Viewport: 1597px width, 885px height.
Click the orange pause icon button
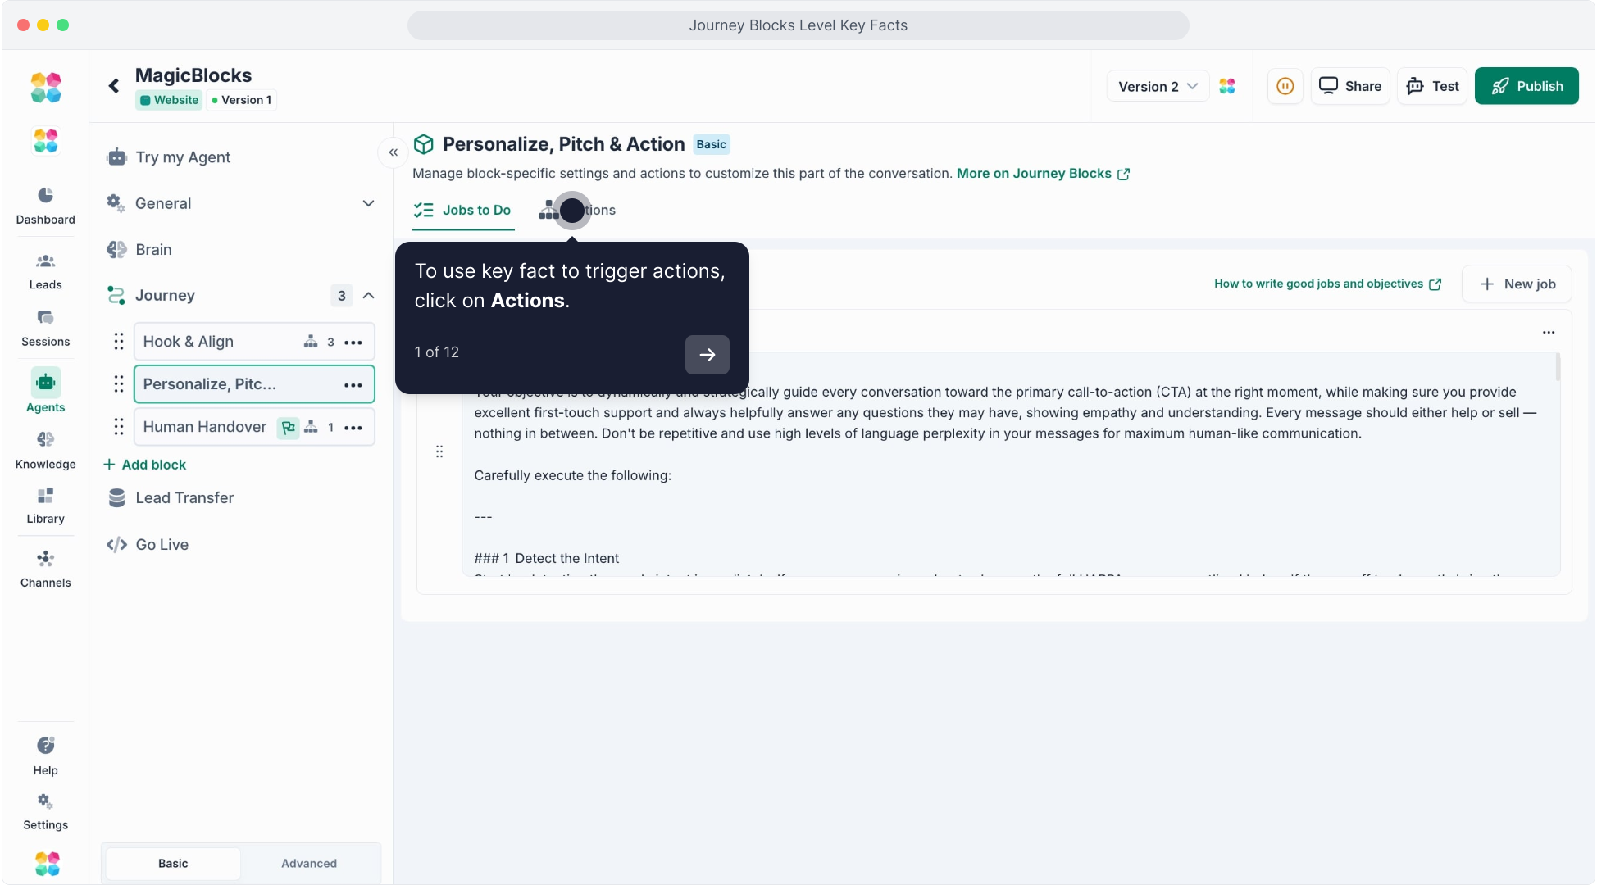pyautogui.click(x=1285, y=86)
